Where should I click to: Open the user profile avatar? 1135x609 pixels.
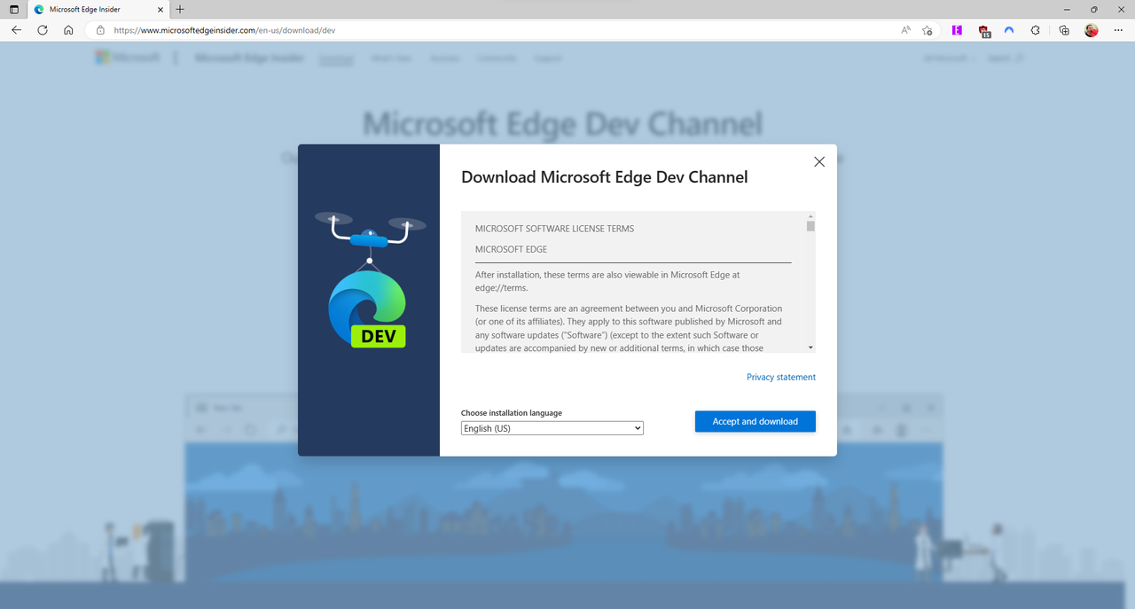click(1092, 30)
